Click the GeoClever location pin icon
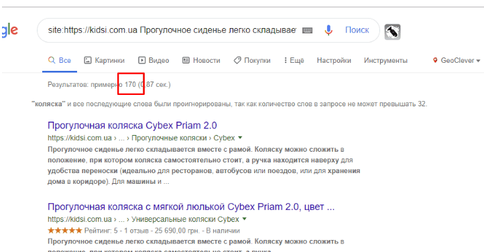This screenshot has width=484, height=252. click(435, 60)
